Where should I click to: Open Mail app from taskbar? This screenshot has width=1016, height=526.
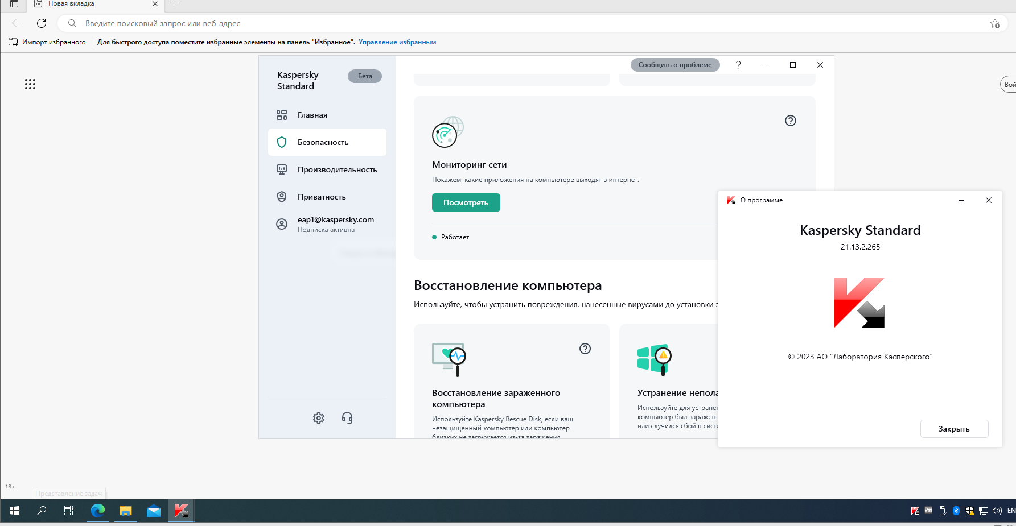click(x=154, y=511)
